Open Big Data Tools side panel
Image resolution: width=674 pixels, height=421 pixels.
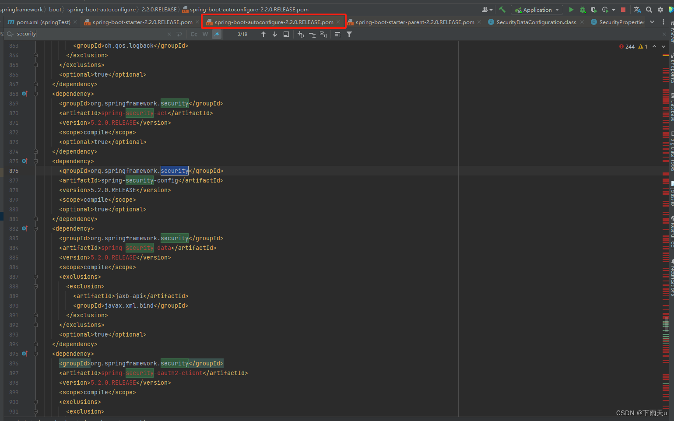(672, 151)
